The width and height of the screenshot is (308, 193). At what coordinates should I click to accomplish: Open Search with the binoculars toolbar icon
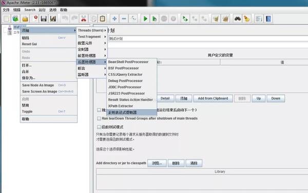pos(238,18)
